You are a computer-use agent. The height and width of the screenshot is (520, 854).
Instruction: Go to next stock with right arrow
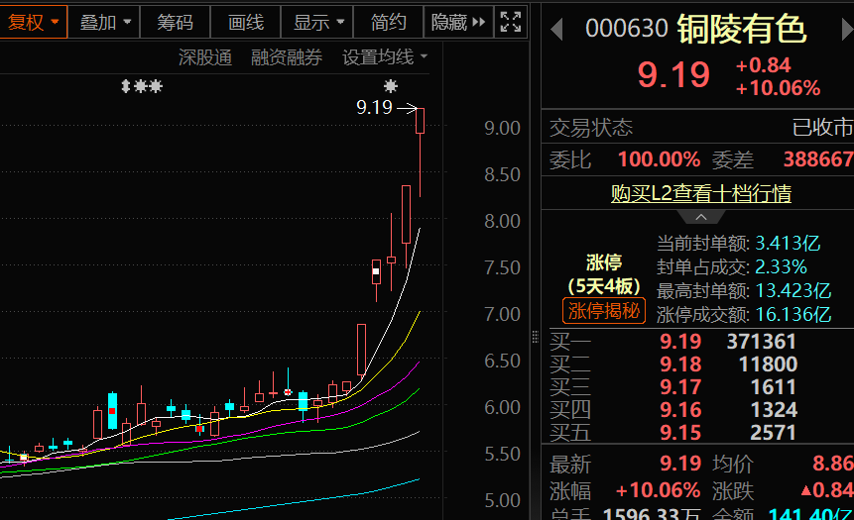click(x=846, y=30)
